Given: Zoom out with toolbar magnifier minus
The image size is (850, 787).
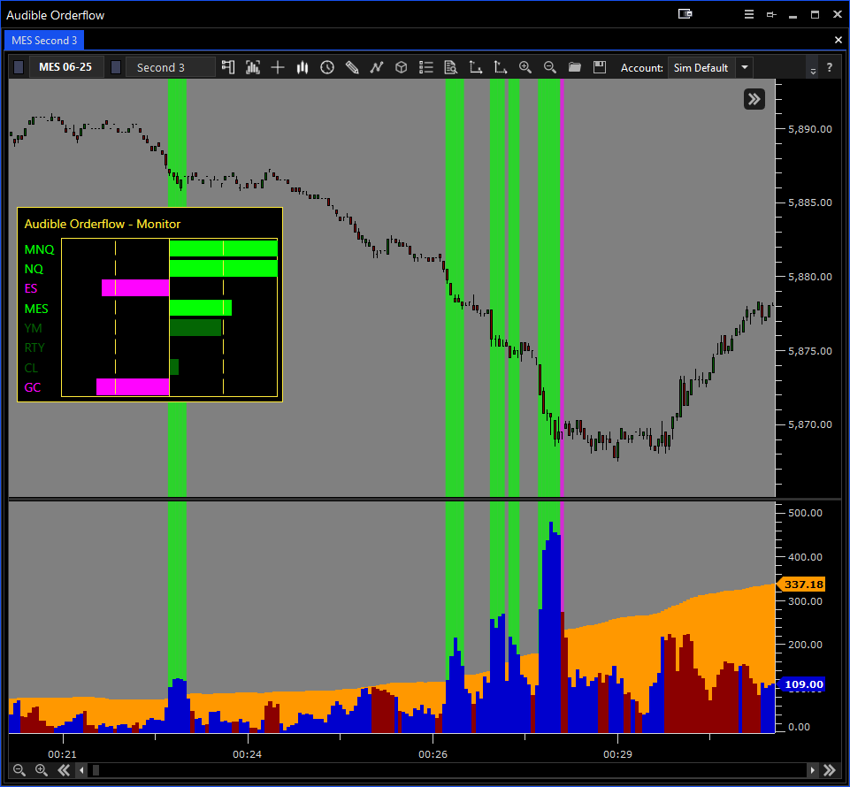Looking at the screenshot, I should [549, 67].
